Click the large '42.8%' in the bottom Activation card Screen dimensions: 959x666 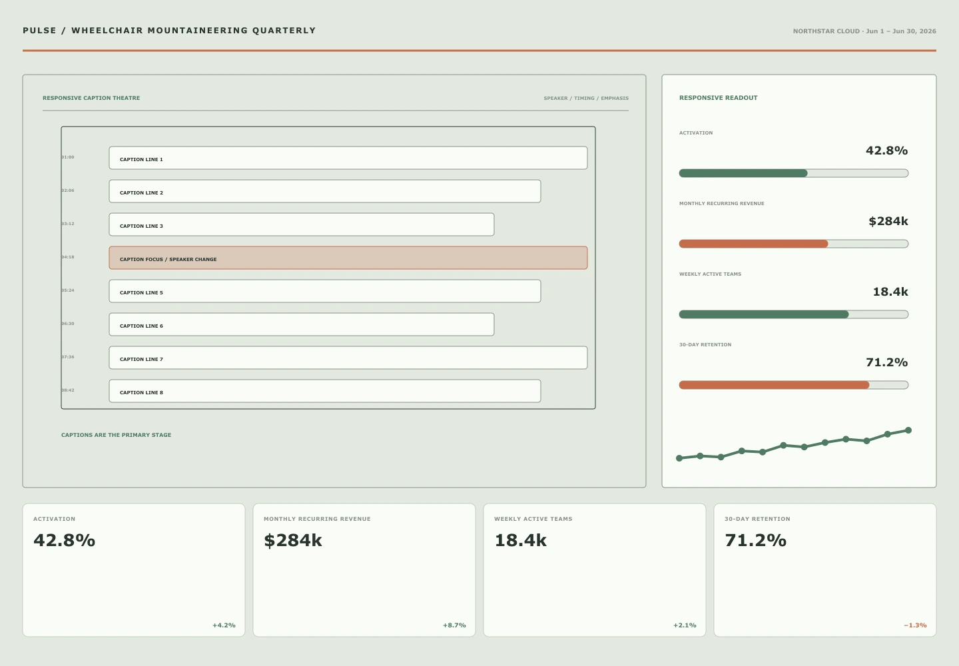(x=65, y=540)
